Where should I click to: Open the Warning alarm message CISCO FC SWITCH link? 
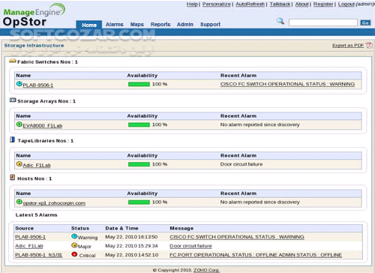pos(237,237)
